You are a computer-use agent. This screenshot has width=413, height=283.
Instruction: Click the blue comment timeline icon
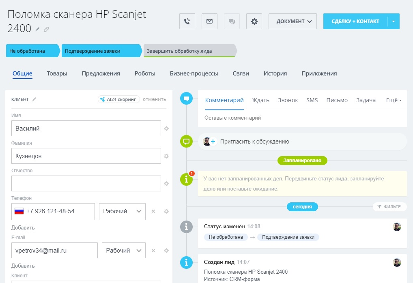(x=186, y=99)
